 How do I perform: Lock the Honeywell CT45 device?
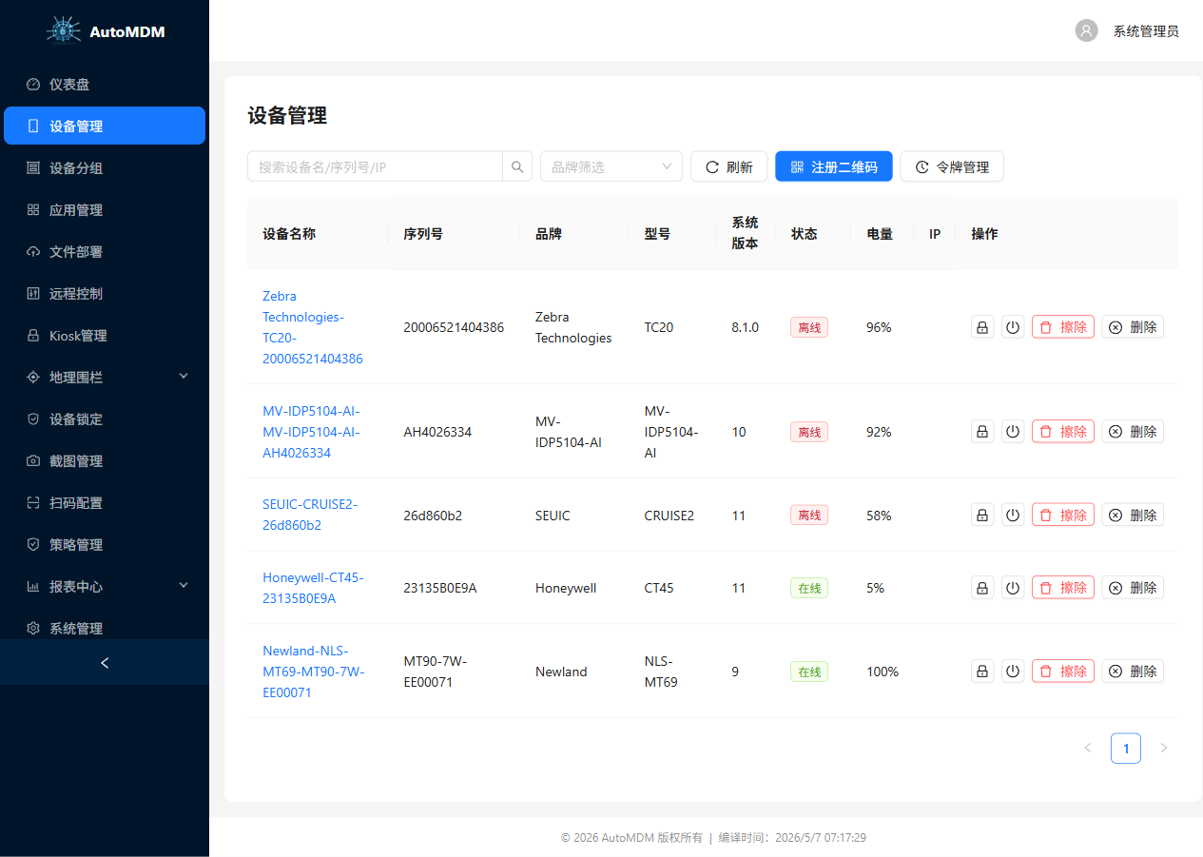[982, 588]
